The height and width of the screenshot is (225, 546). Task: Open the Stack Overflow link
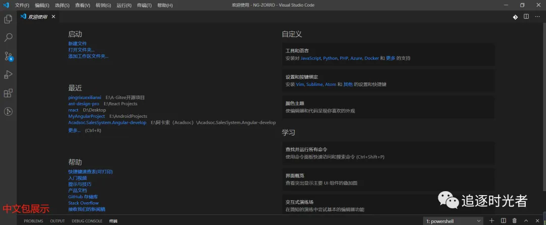[83, 203]
